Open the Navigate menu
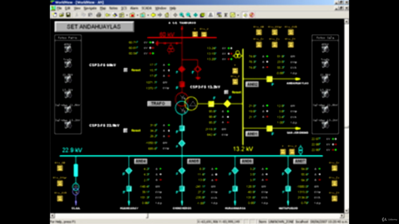Image resolution: width=399 pixels, height=224 pixels. coord(90,8)
